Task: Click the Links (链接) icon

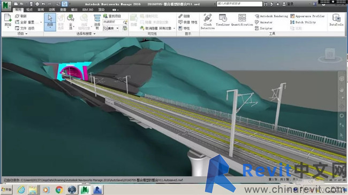Action: [180, 16]
